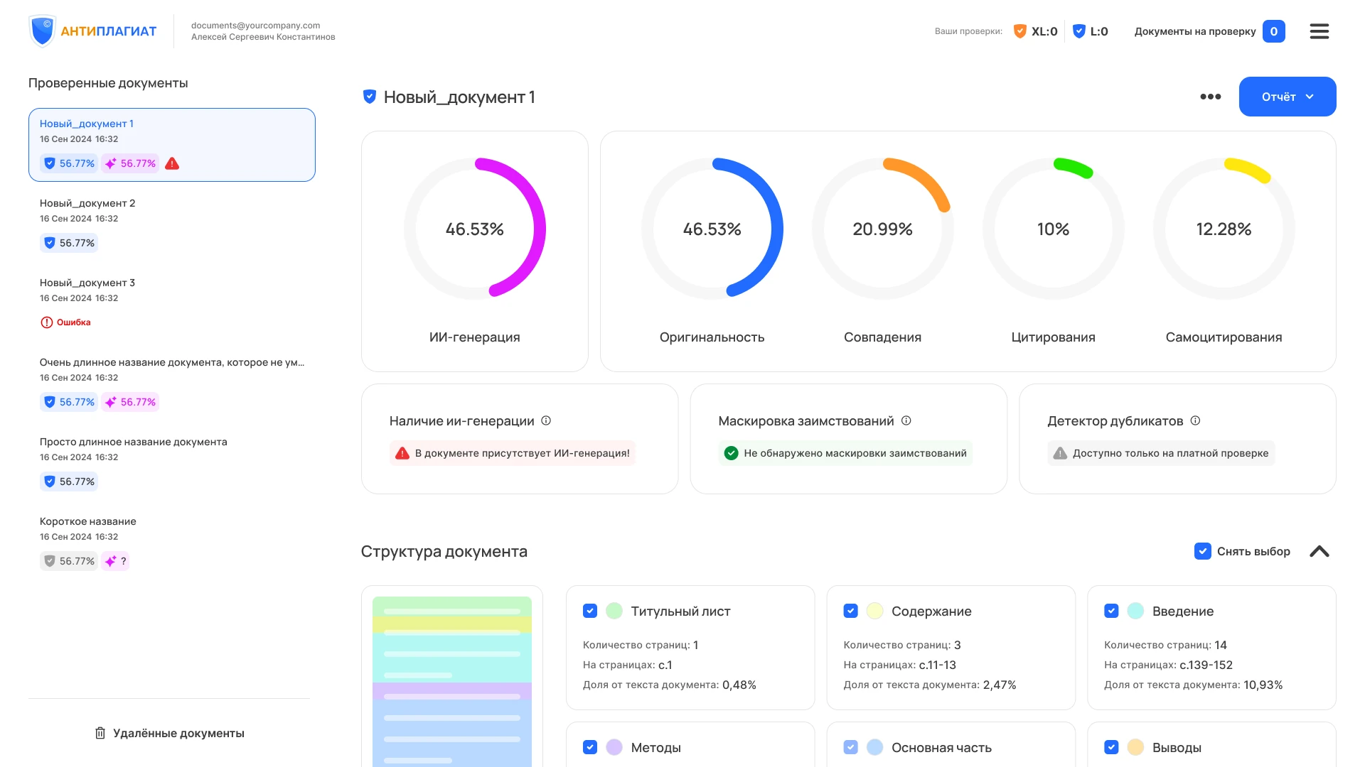This screenshot has height=767, width=1365.
Task: Click the Титульный лист section title
Action: click(x=680, y=611)
